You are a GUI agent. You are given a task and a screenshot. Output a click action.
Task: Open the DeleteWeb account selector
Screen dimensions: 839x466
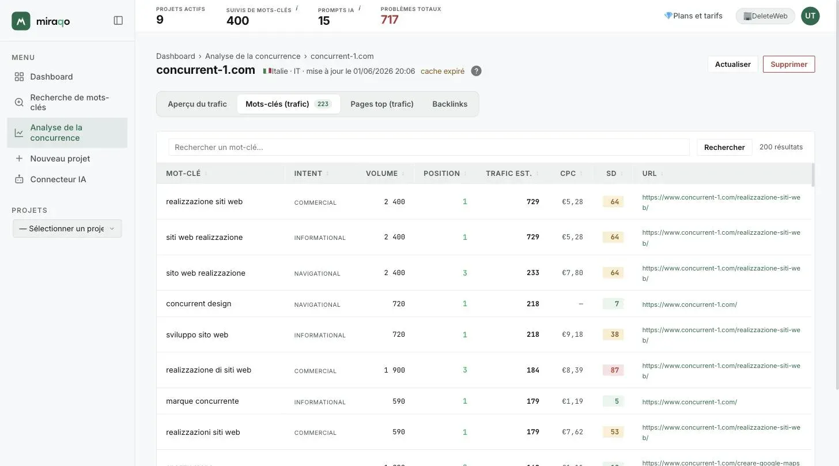pos(765,16)
